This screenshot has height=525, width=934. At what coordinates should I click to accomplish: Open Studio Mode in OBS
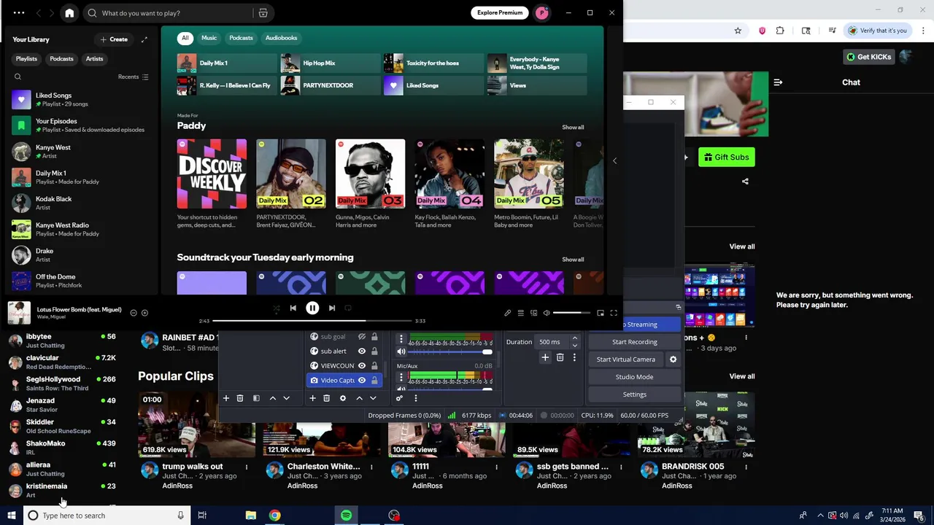click(x=634, y=377)
